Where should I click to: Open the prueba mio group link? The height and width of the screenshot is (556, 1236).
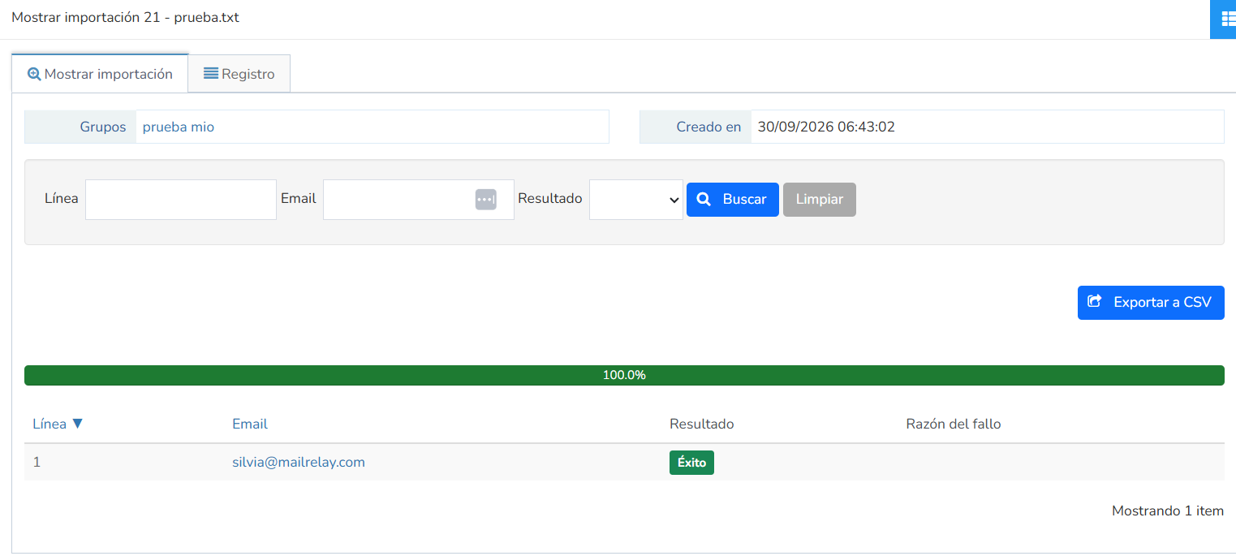179,127
